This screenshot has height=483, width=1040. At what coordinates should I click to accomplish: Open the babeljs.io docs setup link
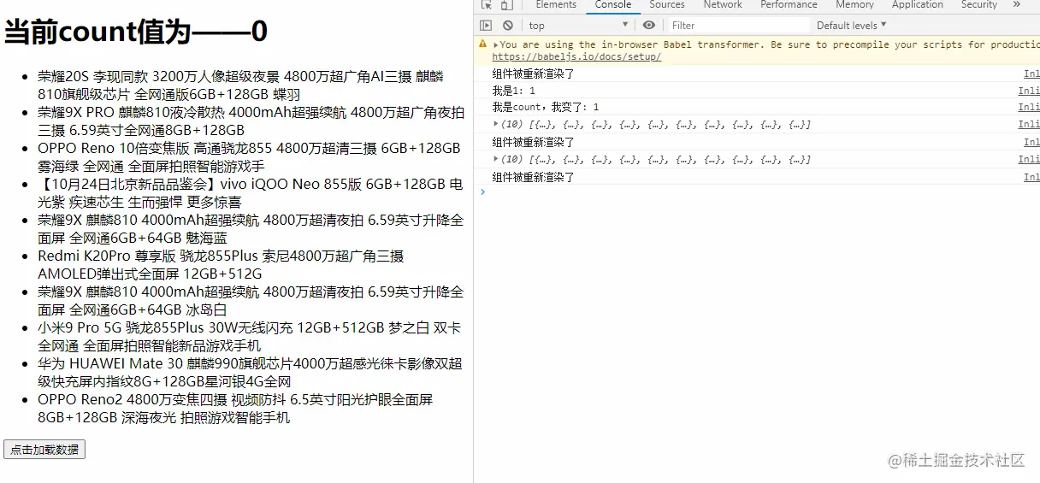point(576,56)
